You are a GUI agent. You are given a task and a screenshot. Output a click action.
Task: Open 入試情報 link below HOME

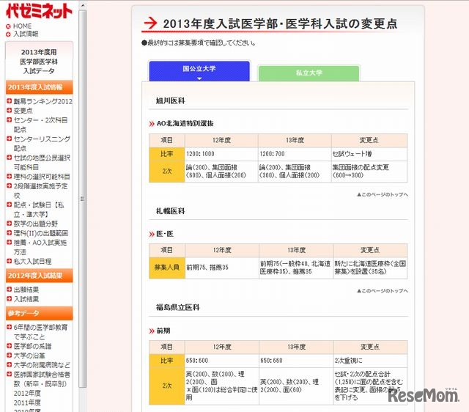[x=26, y=34]
